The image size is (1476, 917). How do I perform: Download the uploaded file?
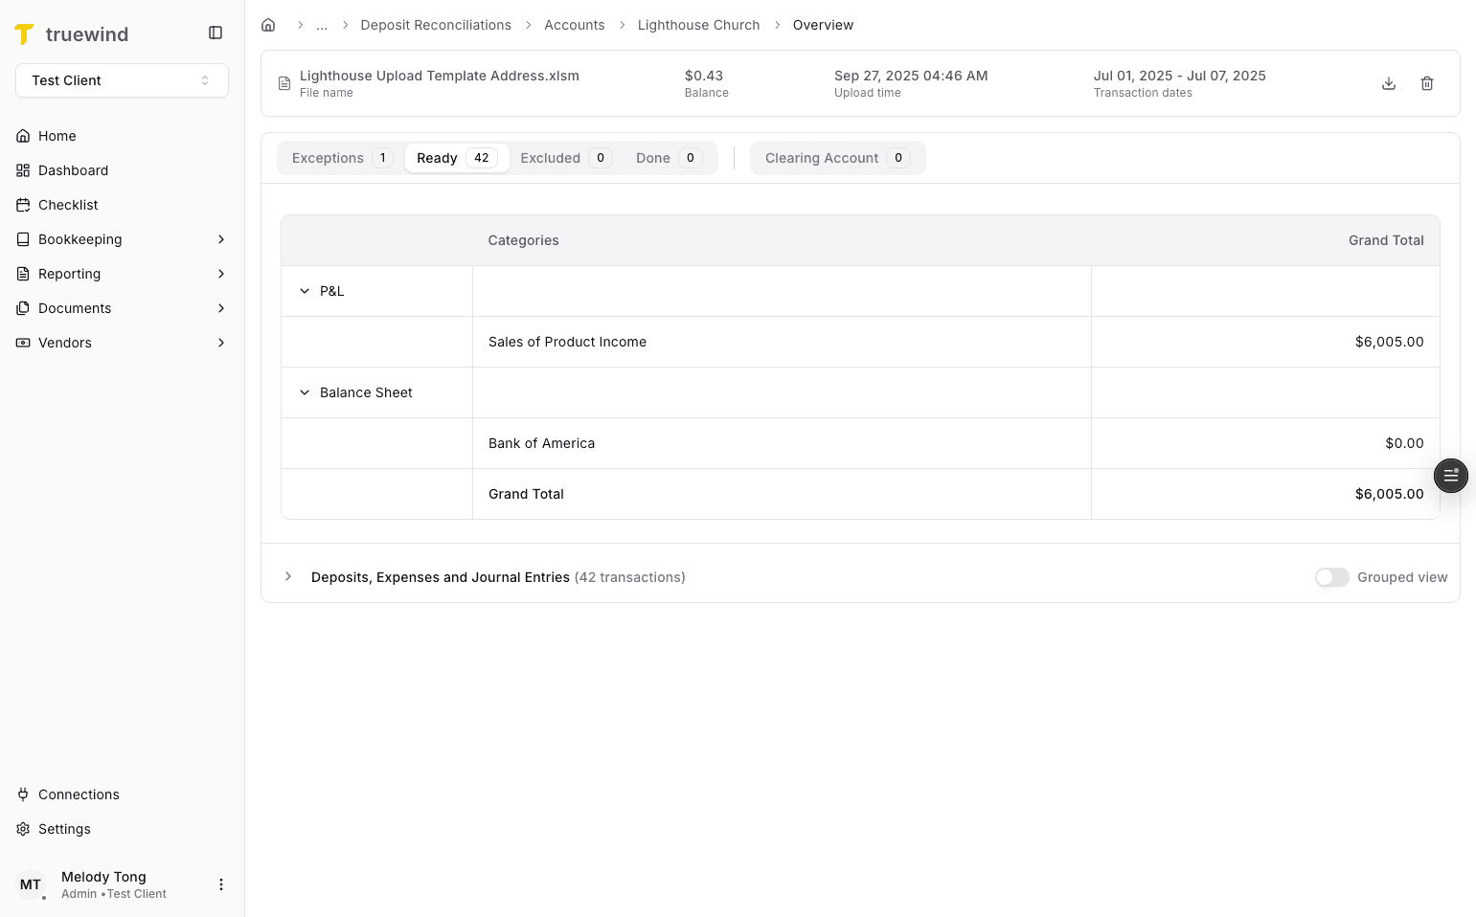(x=1389, y=83)
